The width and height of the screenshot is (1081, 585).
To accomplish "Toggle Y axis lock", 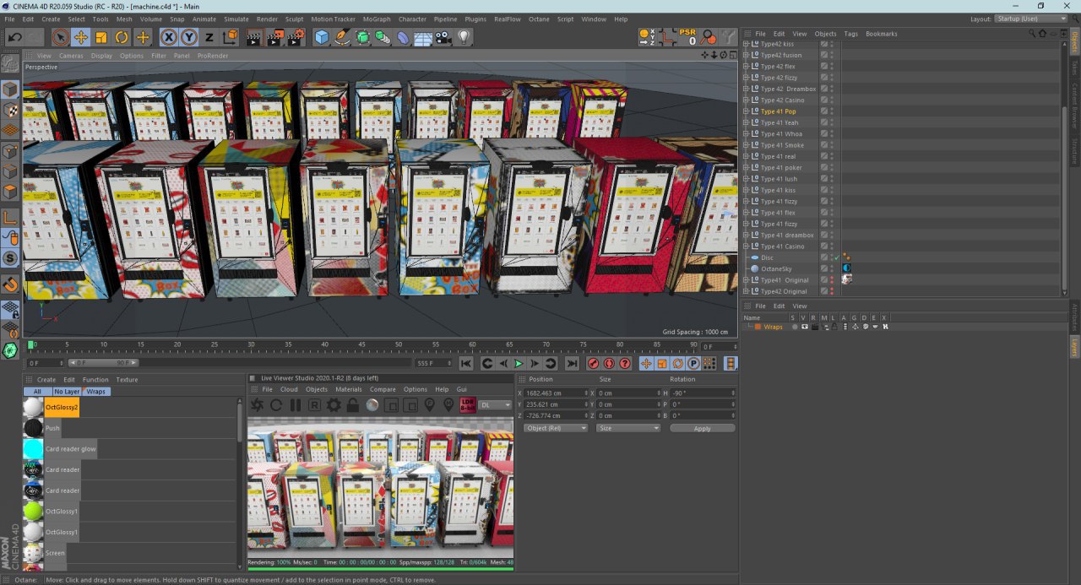I will pyautogui.click(x=189, y=37).
